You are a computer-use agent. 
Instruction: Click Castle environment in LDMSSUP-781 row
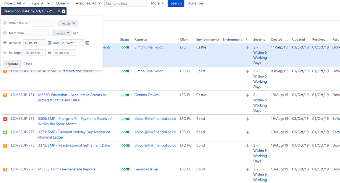pyautogui.click(x=201, y=95)
